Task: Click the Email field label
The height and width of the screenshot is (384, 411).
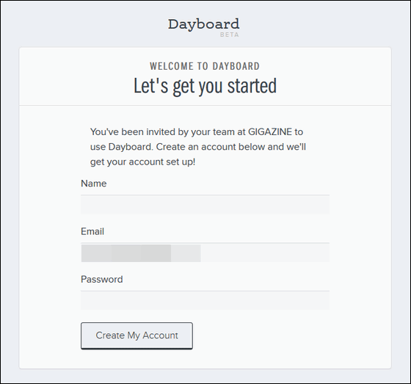Action: pos(92,231)
